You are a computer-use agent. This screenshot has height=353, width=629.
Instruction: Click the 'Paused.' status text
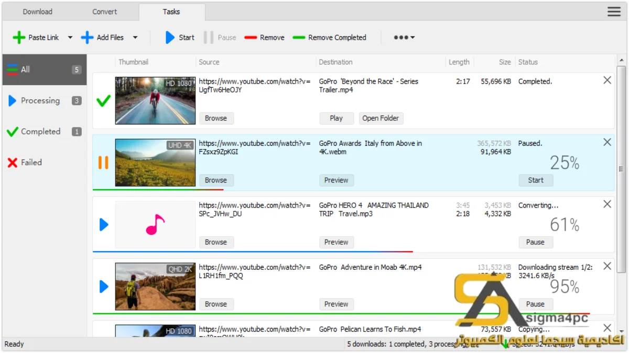(x=530, y=143)
